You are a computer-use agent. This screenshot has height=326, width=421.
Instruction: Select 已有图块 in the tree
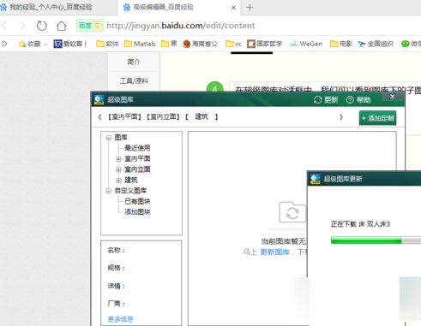coord(137,201)
